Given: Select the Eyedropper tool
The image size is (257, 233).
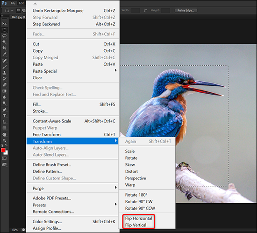Looking at the screenshot, I should pyautogui.click(x=4, y=54).
